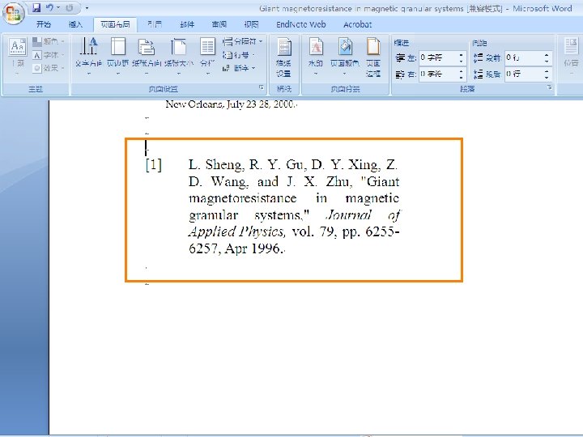
Task: Decrease right indent with down spinner
Action: [462, 78]
